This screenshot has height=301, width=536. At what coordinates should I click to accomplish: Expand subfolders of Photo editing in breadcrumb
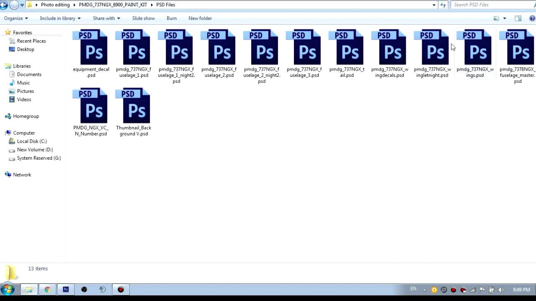point(74,5)
